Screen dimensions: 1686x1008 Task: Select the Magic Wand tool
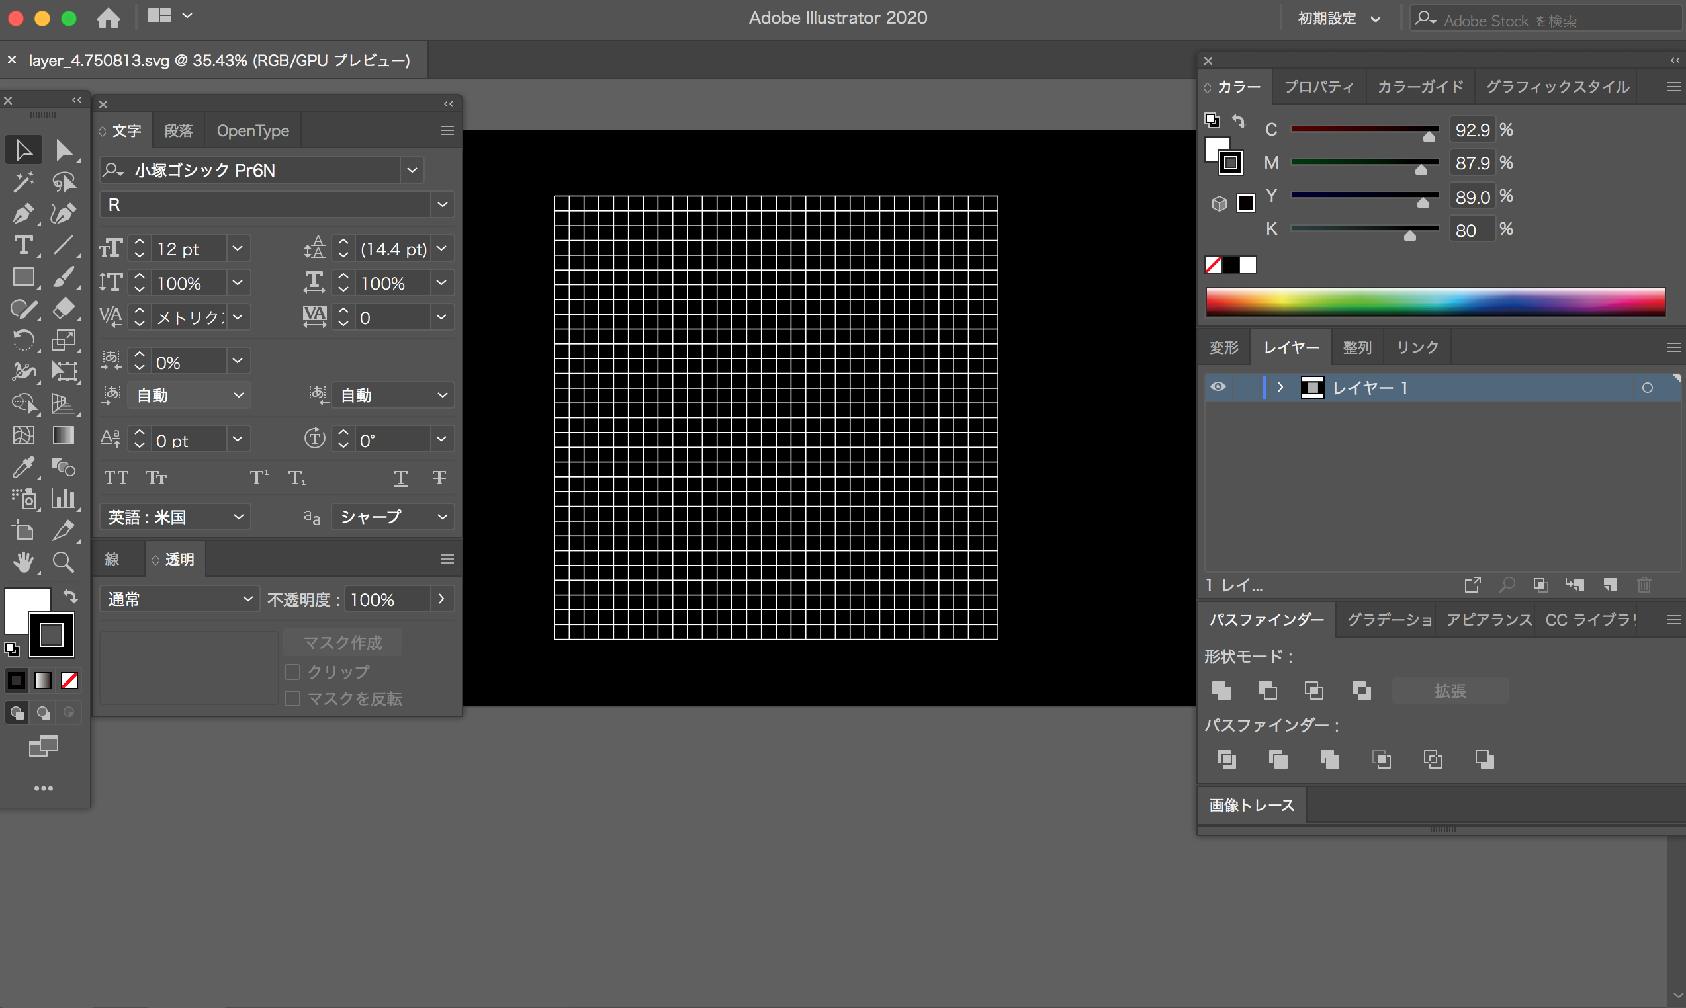tap(22, 182)
